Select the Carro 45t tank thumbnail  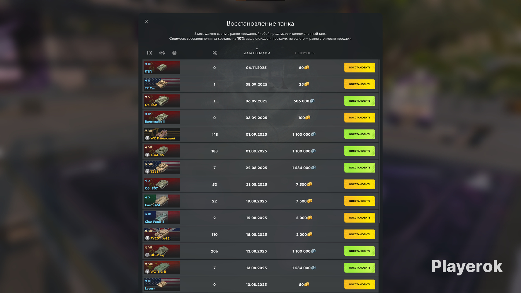[162, 201]
